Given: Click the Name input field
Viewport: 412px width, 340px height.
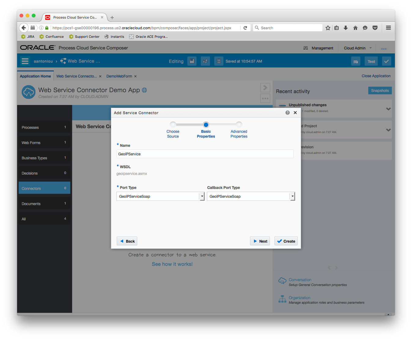Looking at the screenshot, I should click(x=205, y=154).
